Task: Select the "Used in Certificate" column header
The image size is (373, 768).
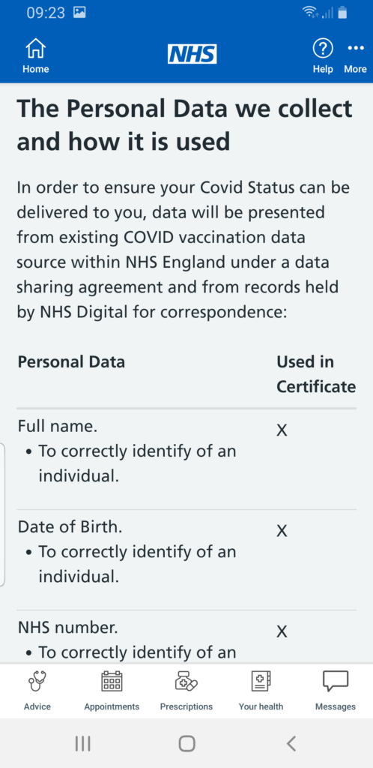Action: (316, 374)
